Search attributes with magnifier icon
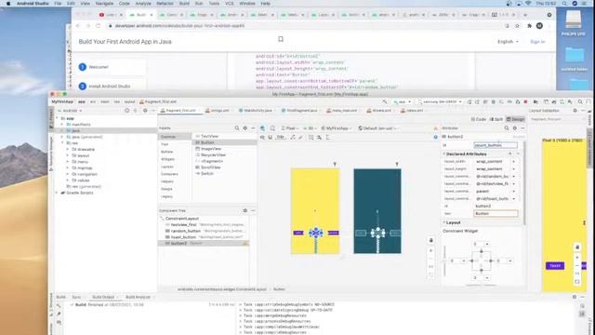The image size is (595, 335). pos(507,128)
